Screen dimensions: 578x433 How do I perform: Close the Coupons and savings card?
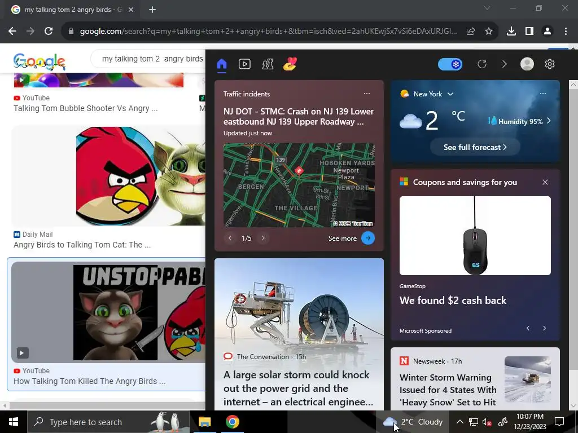tap(545, 182)
